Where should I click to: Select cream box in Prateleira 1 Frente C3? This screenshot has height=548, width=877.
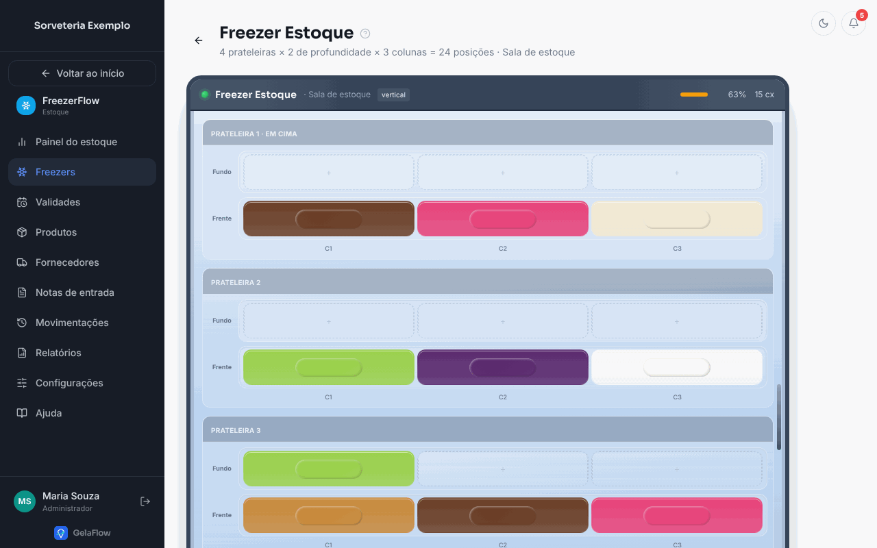677,219
